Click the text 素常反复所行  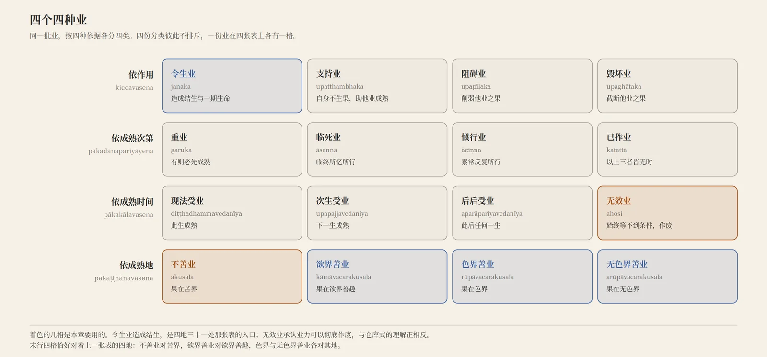[x=481, y=162]
